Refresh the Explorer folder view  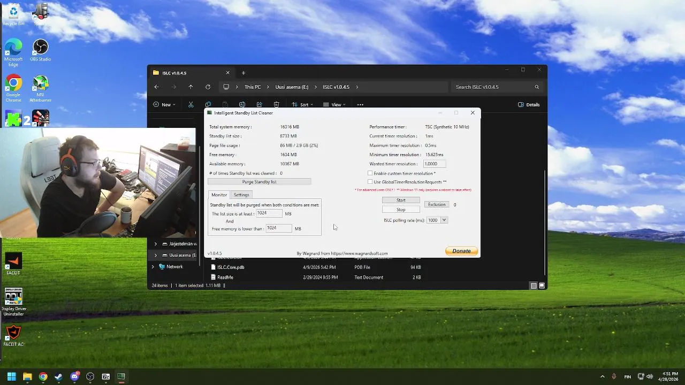[x=208, y=87]
